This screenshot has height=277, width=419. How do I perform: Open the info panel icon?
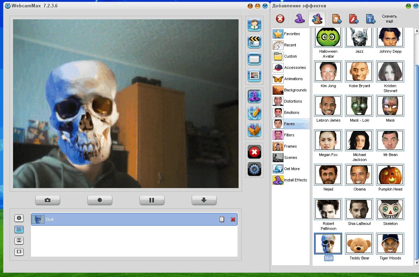(x=19, y=218)
